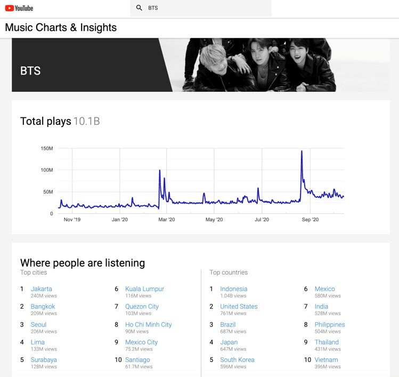
Task: Select Seoul in top cities
Action: pos(38,325)
